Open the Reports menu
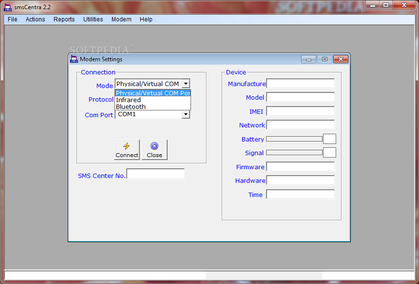 click(x=64, y=19)
